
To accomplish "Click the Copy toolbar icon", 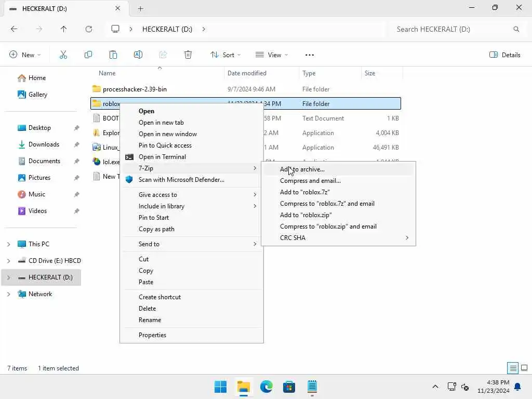I will [x=88, y=55].
